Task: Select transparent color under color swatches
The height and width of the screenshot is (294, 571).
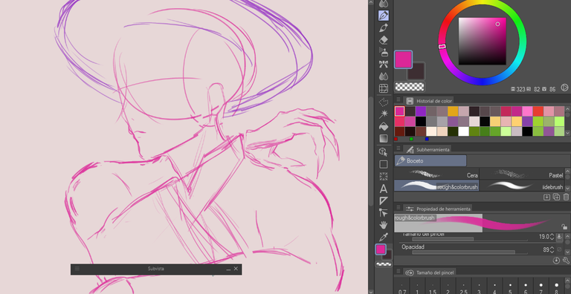Action: 410,87
